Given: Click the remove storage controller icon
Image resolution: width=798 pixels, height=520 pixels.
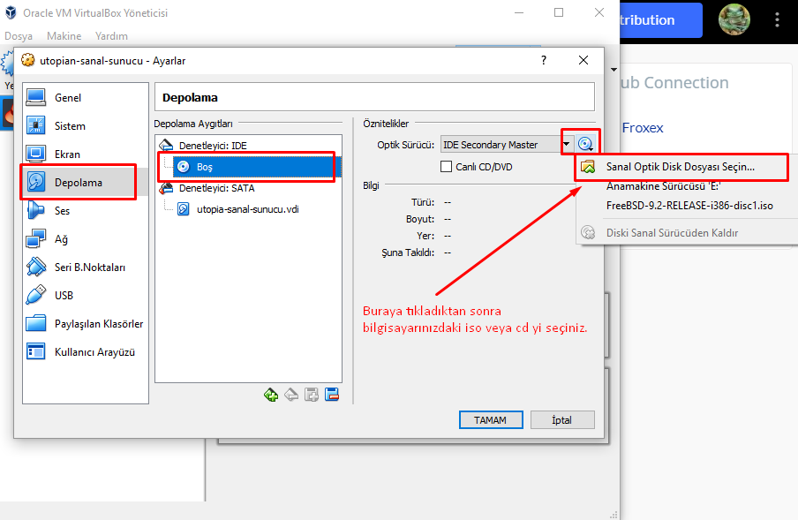Looking at the screenshot, I should coord(291,395).
